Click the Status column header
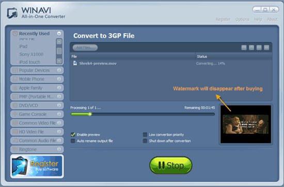The height and width of the screenshot is (187, 284). pyautogui.click(x=234, y=56)
